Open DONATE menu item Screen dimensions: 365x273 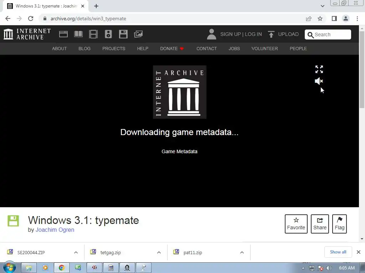(x=172, y=48)
